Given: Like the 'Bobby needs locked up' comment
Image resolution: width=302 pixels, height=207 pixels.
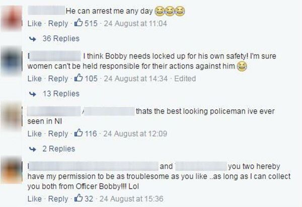Looking at the screenshot, I should point(34,78).
